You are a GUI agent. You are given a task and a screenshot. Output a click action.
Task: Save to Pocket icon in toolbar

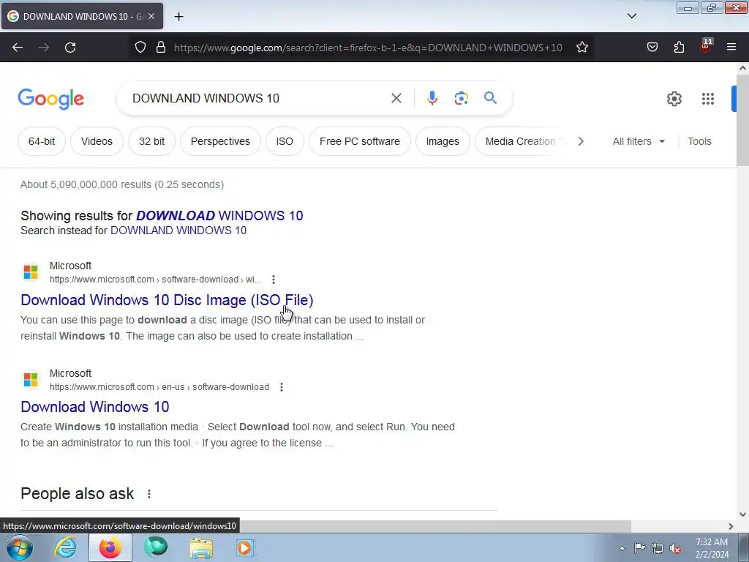tap(652, 48)
